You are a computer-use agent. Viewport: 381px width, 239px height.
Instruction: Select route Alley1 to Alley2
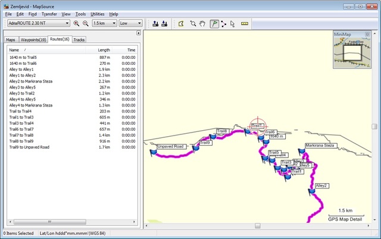click(x=72, y=76)
